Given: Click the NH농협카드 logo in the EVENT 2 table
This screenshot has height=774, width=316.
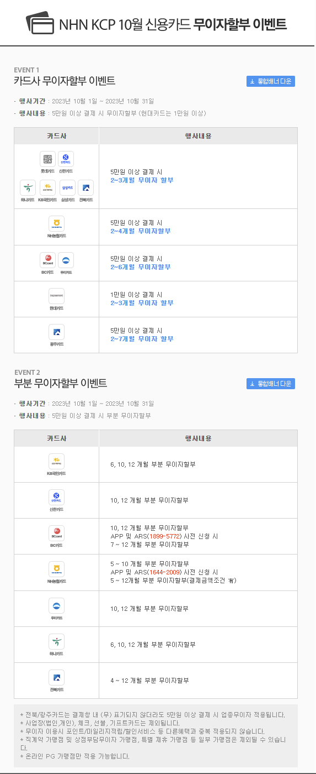Looking at the screenshot, I should coord(56,569).
